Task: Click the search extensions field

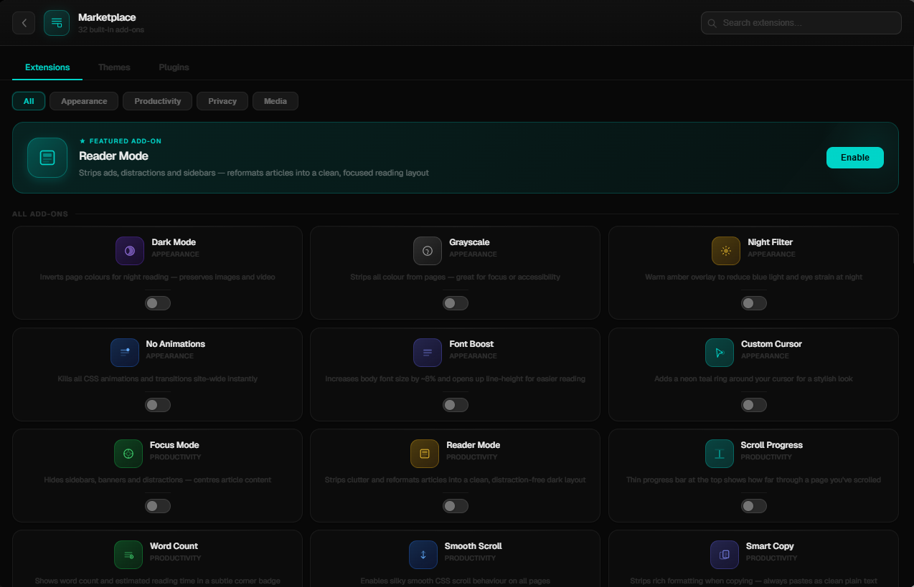Action: [801, 22]
